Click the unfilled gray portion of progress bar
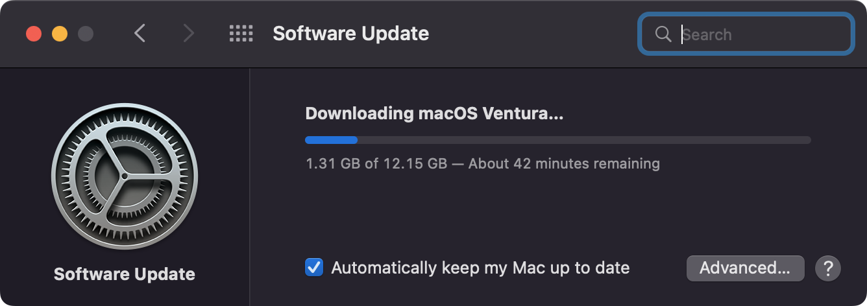 pos(584,140)
